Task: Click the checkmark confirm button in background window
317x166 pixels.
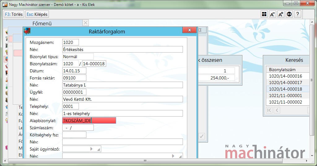Action: click(201, 136)
